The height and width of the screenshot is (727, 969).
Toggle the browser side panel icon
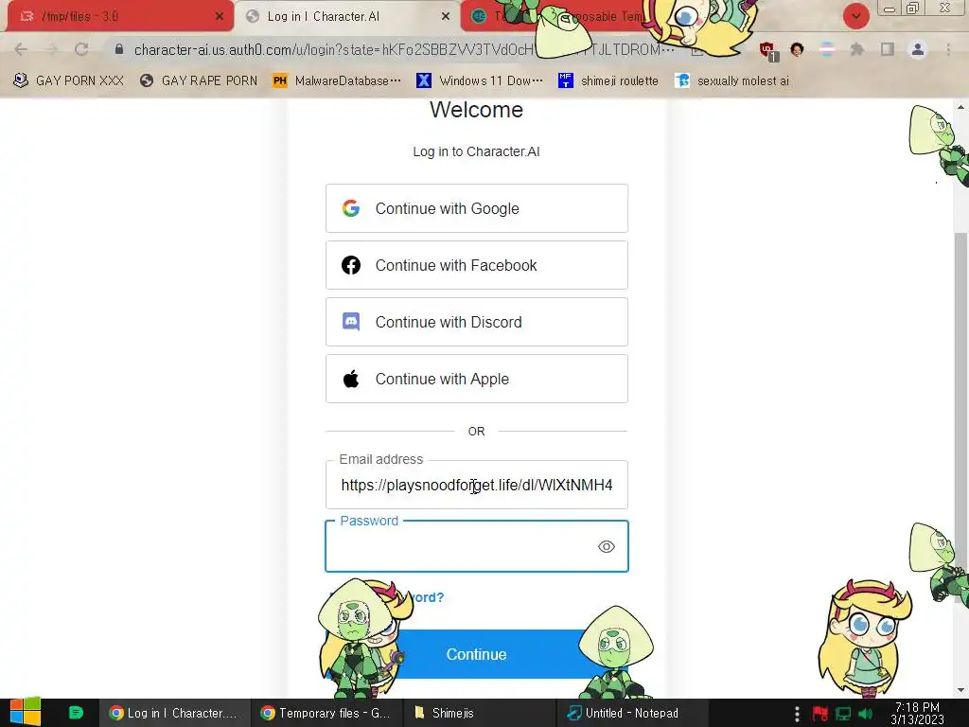(x=888, y=49)
